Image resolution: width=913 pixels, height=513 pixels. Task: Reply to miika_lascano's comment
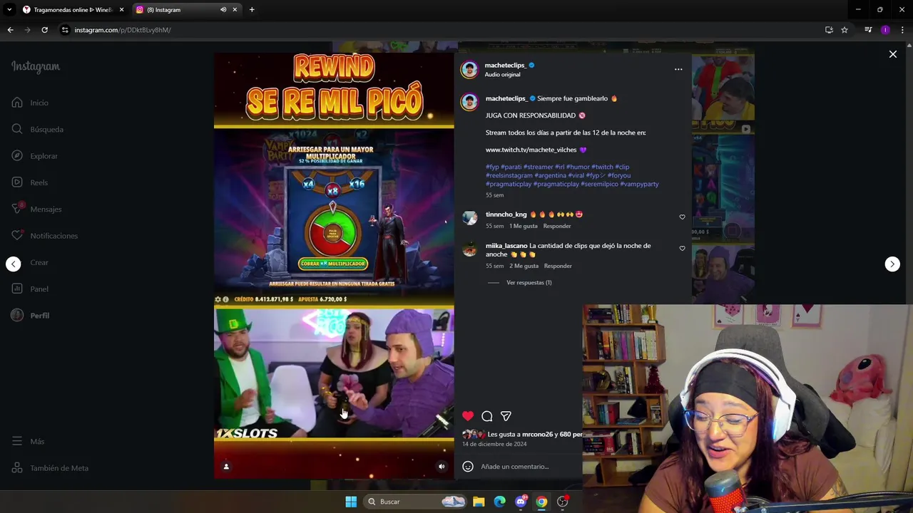point(558,266)
